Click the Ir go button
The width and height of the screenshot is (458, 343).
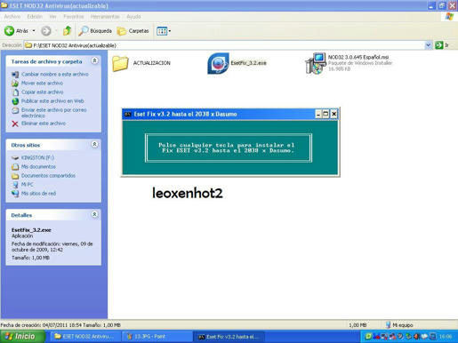pyautogui.click(x=442, y=45)
